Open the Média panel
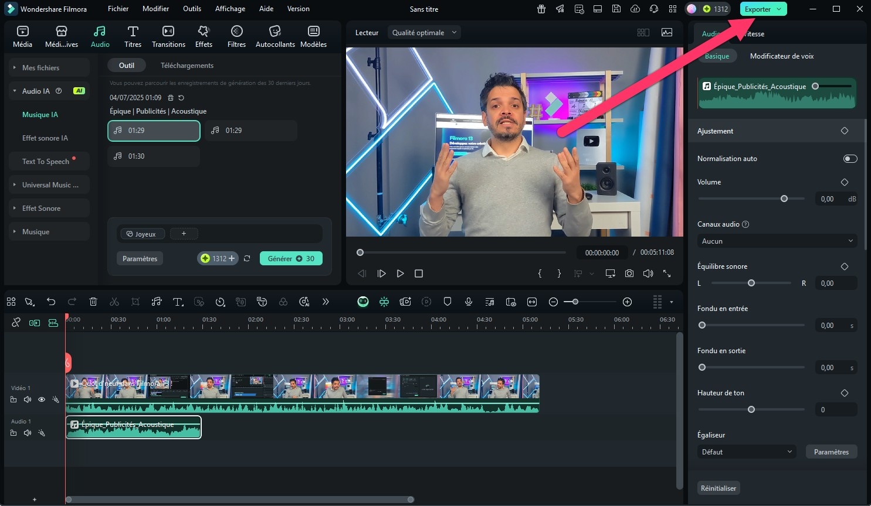871x506 pixels. tap(22, 37)
